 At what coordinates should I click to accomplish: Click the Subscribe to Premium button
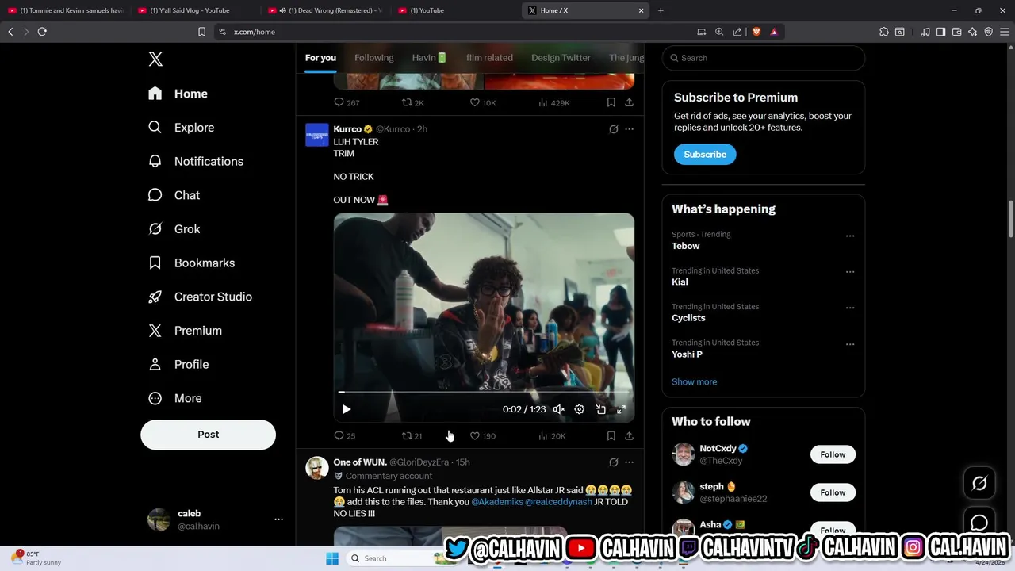click(705, 155)
